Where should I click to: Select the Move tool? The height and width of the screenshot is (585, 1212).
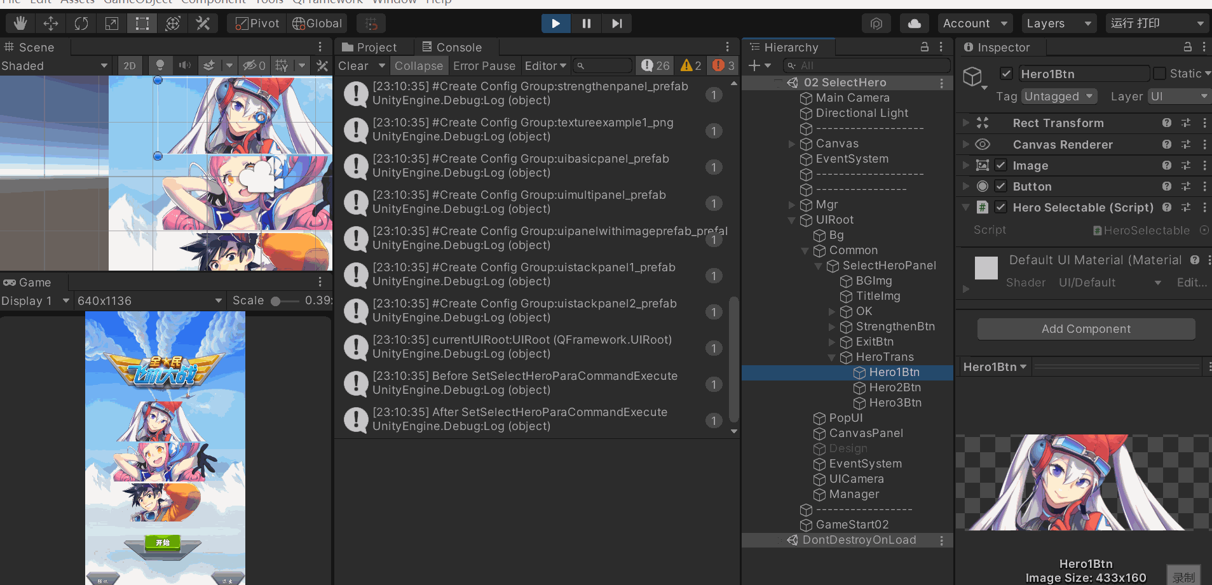point(51,24)
